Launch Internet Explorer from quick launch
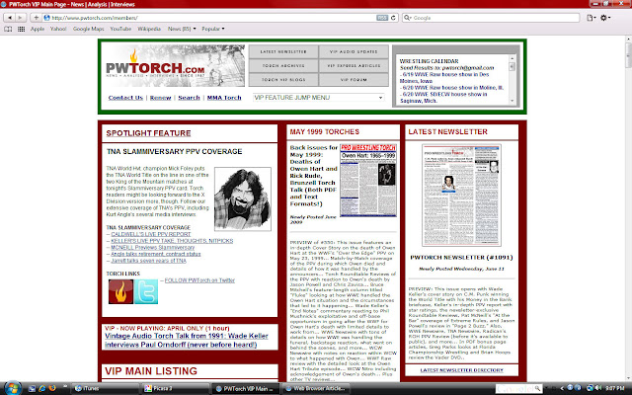632x395 pixels. [41, 388]
